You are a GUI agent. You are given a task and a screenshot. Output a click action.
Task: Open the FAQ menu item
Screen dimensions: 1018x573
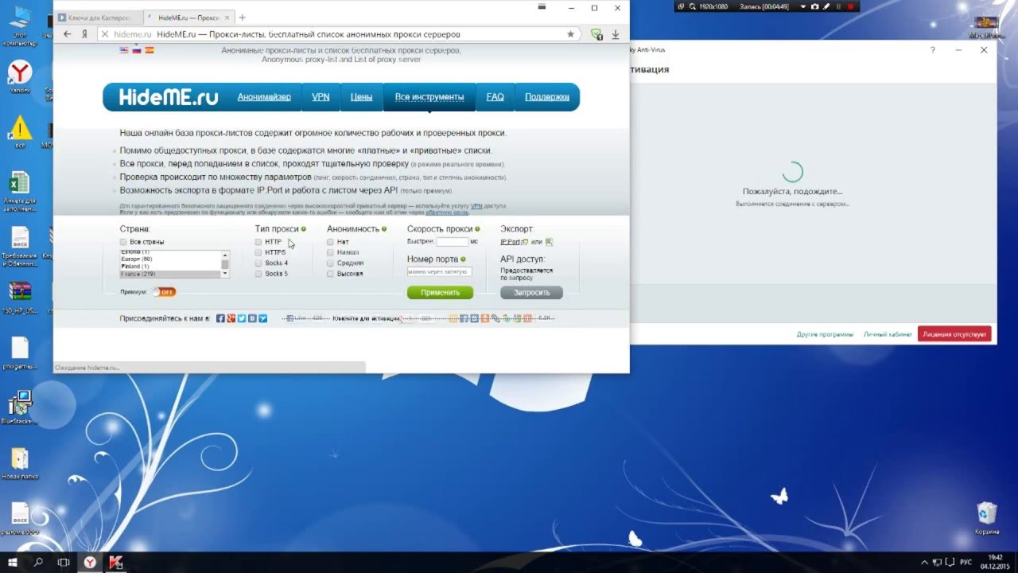click(x=495, y=97)
